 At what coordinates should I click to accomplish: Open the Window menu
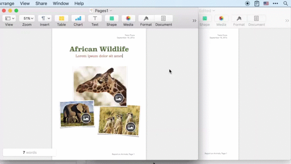[x=61, y=3]
